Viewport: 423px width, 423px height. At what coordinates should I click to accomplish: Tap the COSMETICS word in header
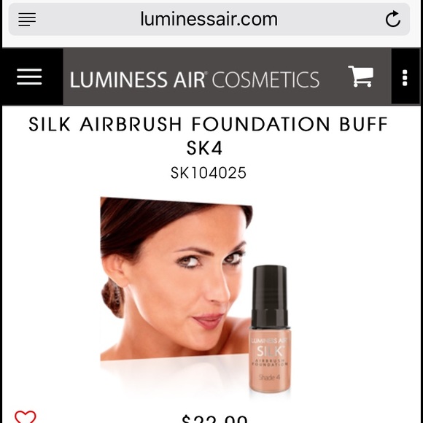pos(265,79)
